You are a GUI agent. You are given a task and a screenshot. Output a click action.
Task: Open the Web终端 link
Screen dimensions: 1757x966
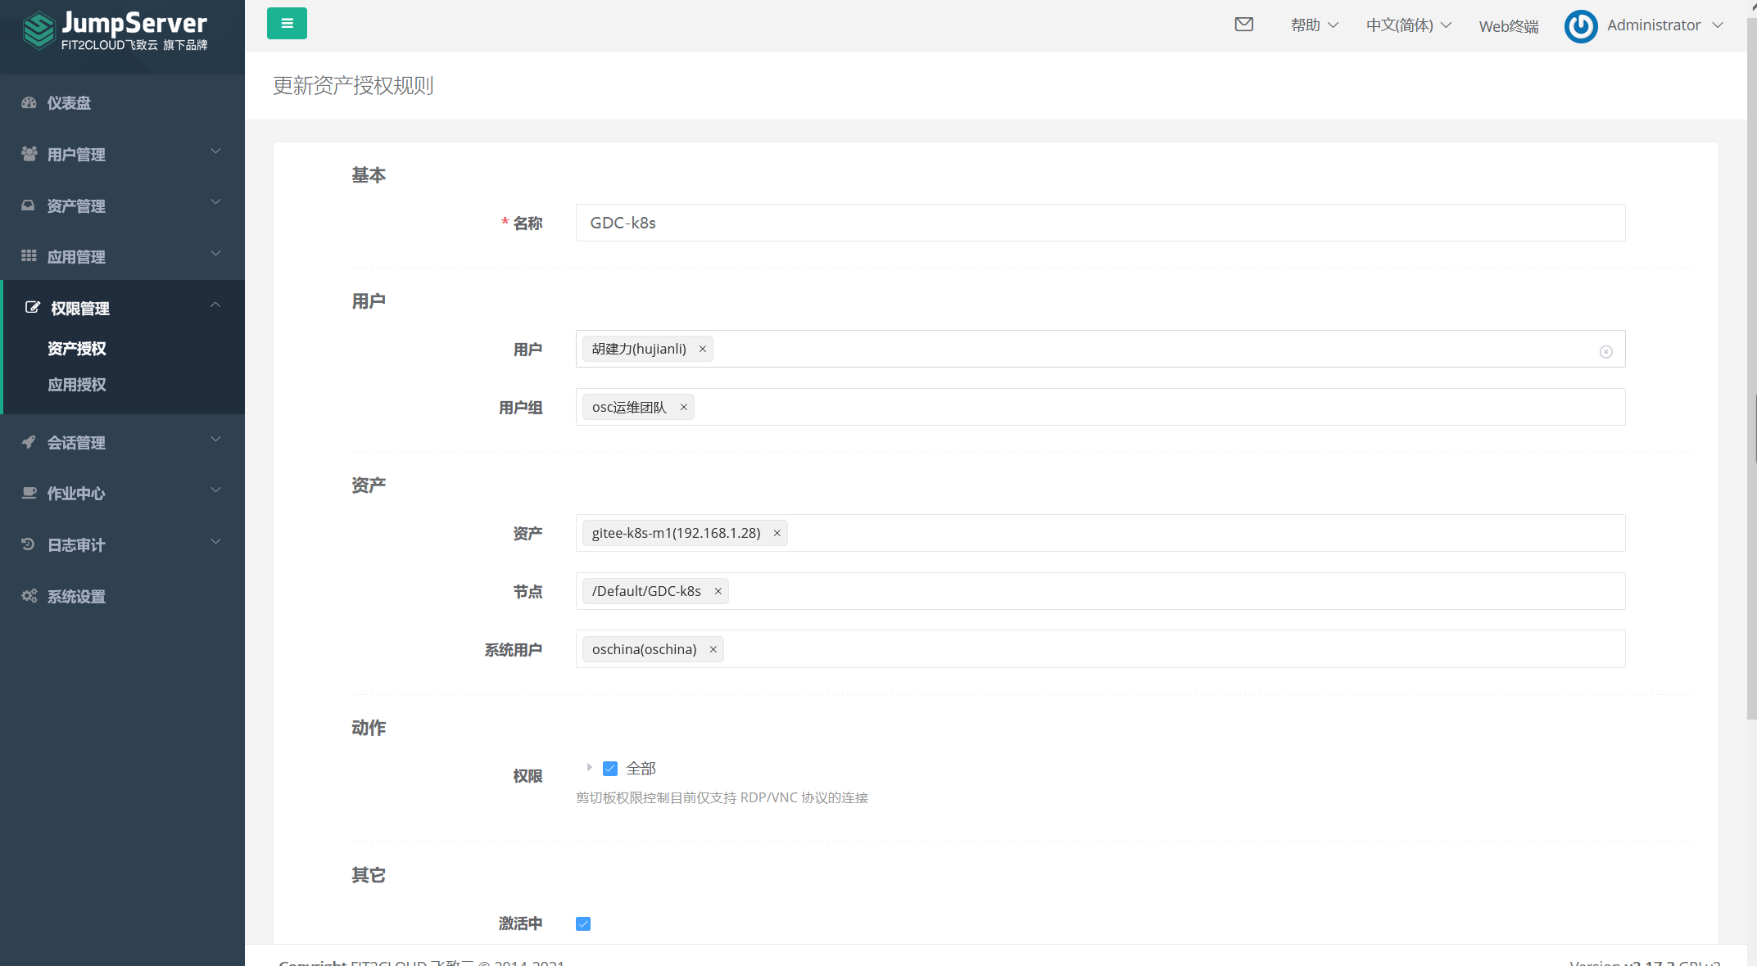pyautogui.click(x=1509, y=26)
